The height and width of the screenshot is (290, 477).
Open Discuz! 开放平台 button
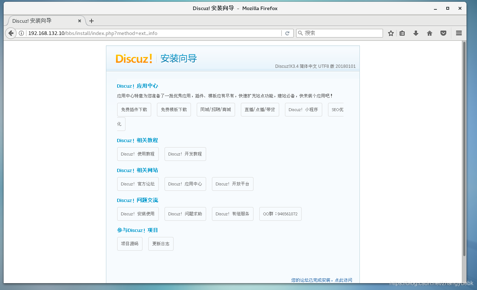[233, 184]
